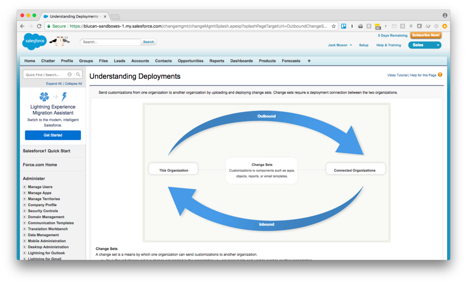
Task: Expand the Security Controls tree node
Action: click(x=24, y=211)
